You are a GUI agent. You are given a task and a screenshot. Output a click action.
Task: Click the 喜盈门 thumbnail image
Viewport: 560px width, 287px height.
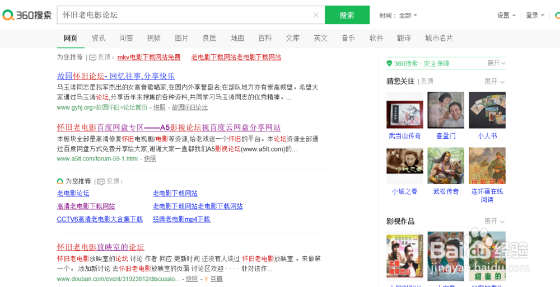coord(446,110)
